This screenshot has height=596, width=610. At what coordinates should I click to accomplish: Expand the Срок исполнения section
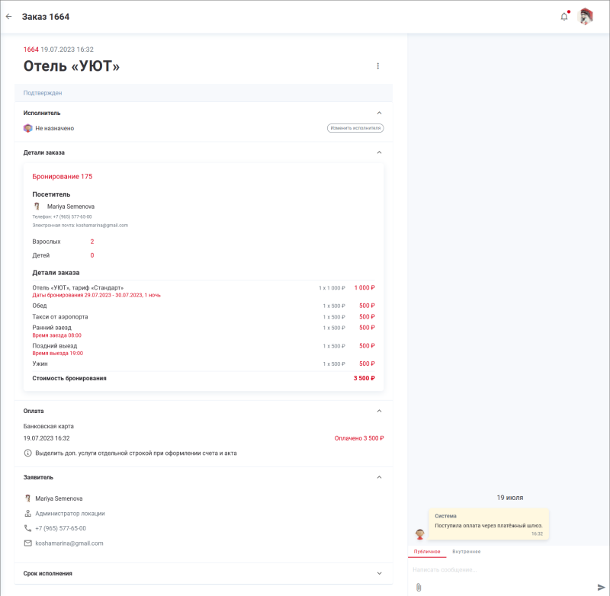click(x=379, y=573)
